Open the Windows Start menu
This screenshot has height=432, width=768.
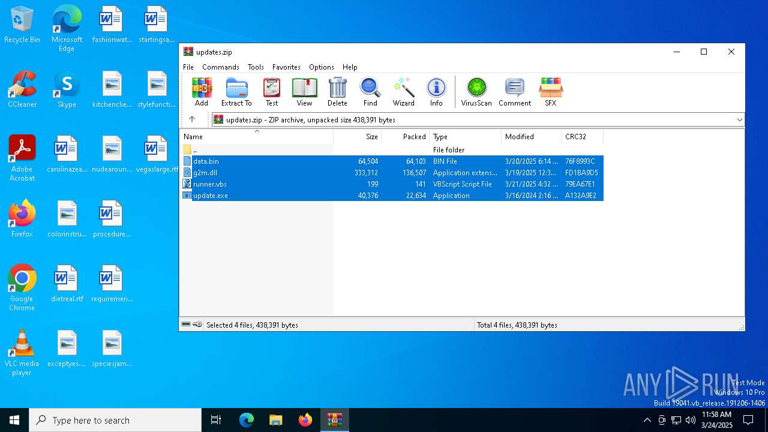[14, 420]
